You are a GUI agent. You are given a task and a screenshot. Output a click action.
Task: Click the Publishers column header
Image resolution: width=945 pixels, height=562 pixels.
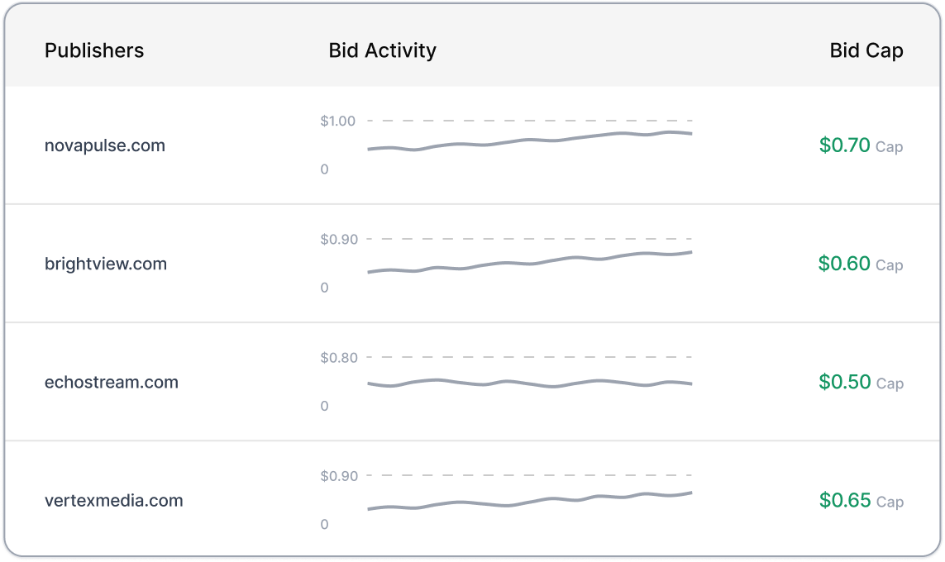[x=94, y=50]
